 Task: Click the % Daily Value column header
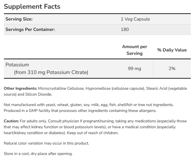172,50
